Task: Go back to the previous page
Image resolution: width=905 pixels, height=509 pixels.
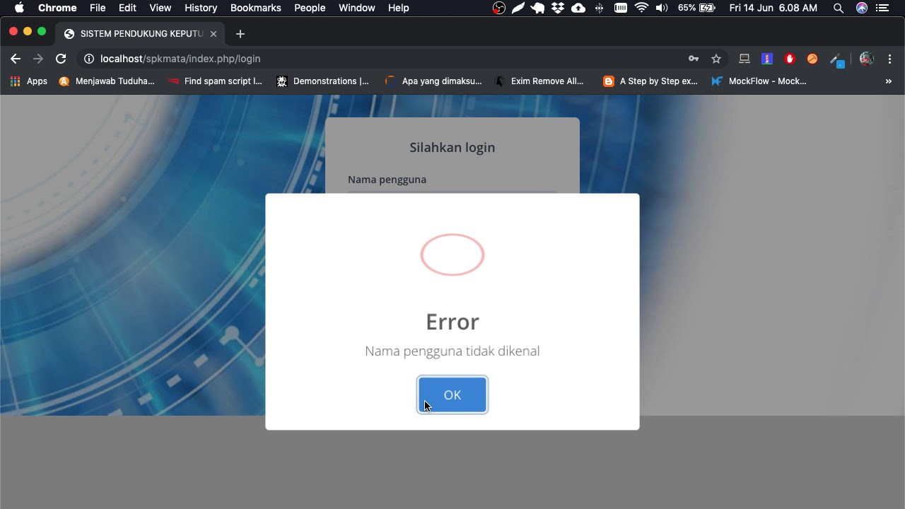Action: pyautogui.click(x=16, y=59)
